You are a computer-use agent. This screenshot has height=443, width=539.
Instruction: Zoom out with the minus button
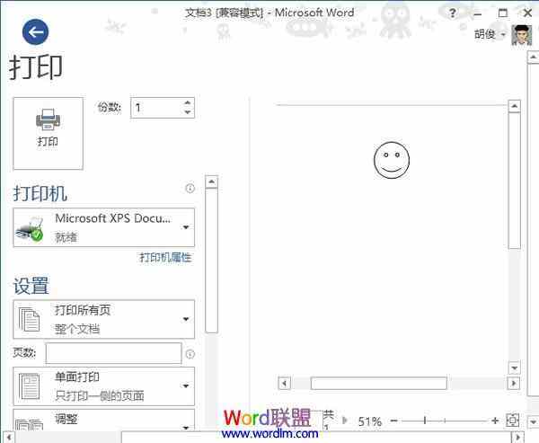[394, 421]
